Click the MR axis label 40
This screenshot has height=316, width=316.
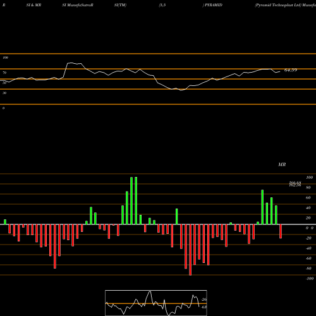[308, 208]
